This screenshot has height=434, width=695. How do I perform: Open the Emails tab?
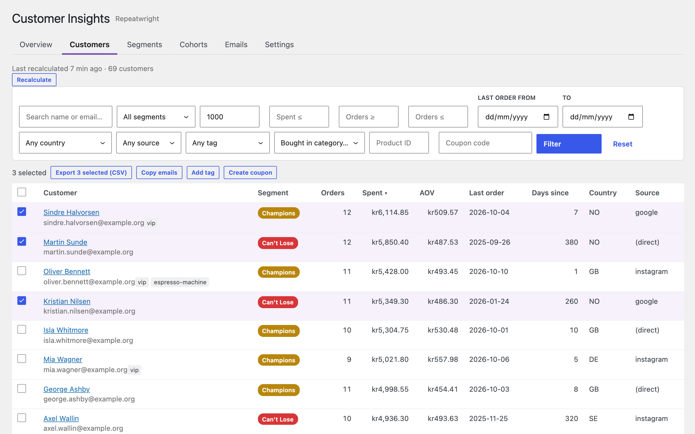236,44
